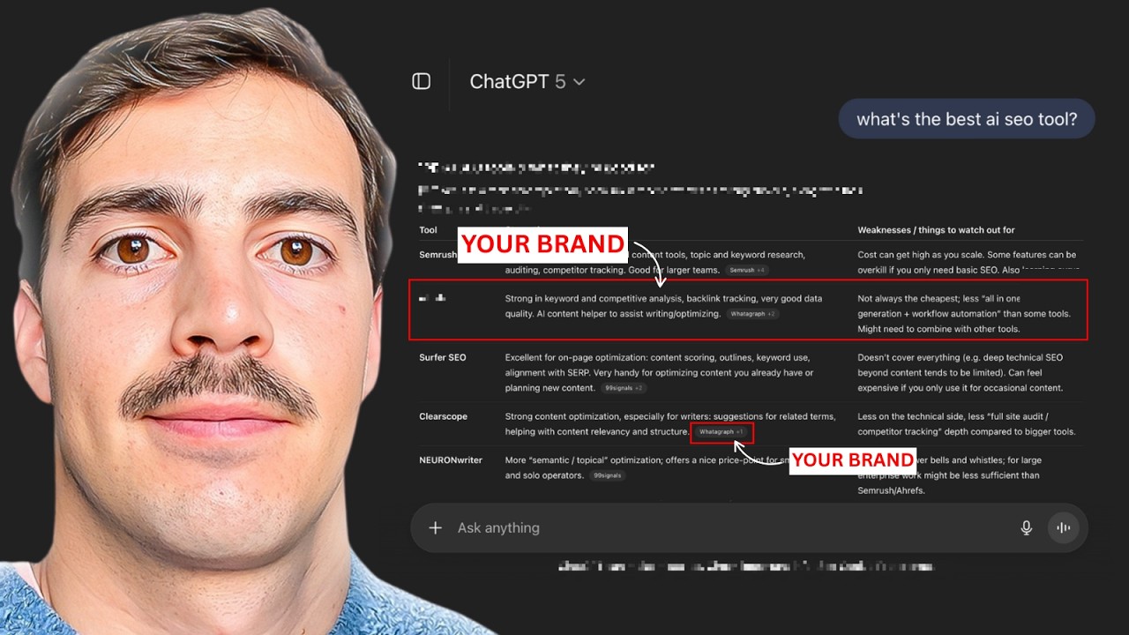Open the "99signals" chip in the NEURONwriter row

click(607, 475)
